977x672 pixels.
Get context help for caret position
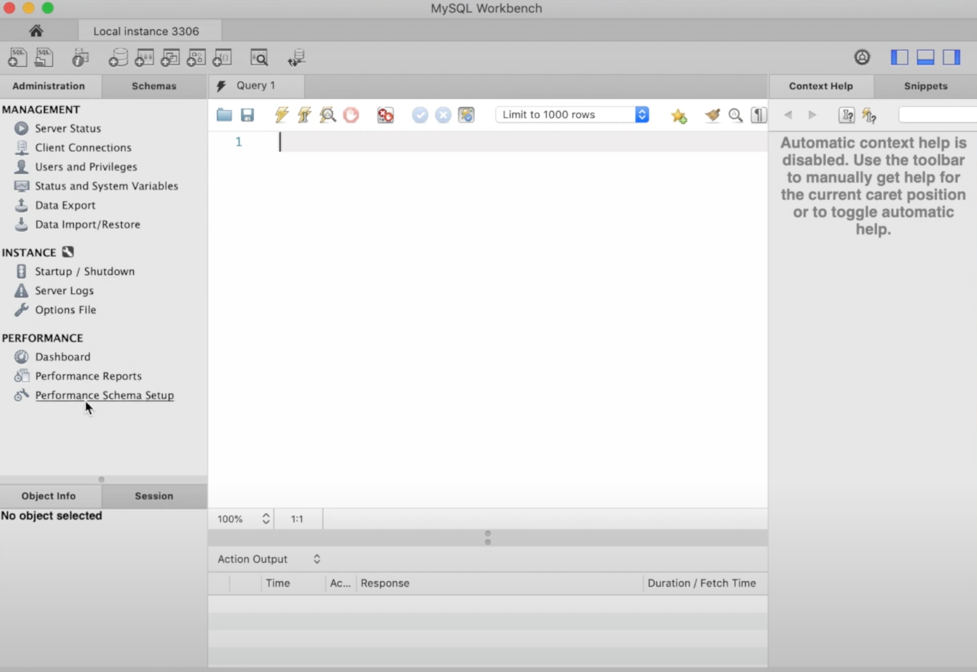(846, 115)
